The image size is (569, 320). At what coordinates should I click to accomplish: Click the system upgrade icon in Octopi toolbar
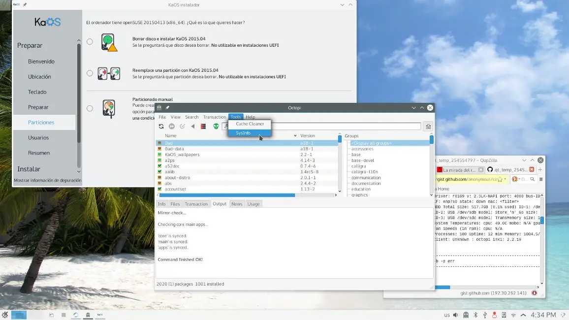pos(172,126)
